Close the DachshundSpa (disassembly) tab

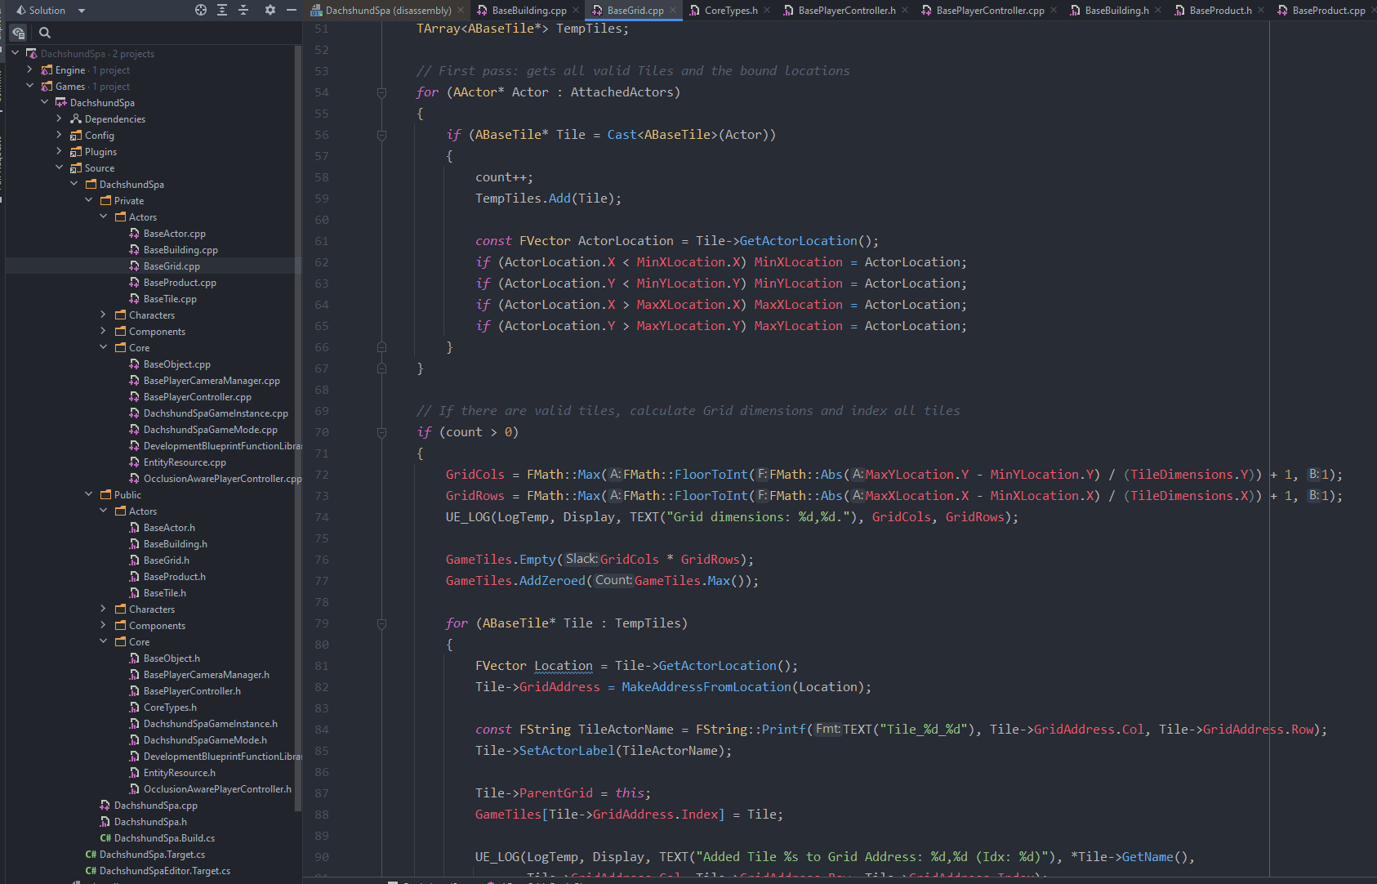tap(461, 11)
